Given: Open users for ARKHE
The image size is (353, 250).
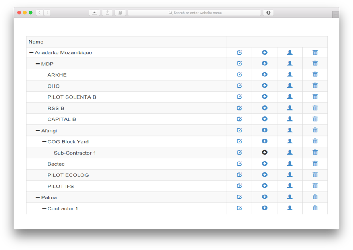Looking at the screenshot, I should point(290,74).
